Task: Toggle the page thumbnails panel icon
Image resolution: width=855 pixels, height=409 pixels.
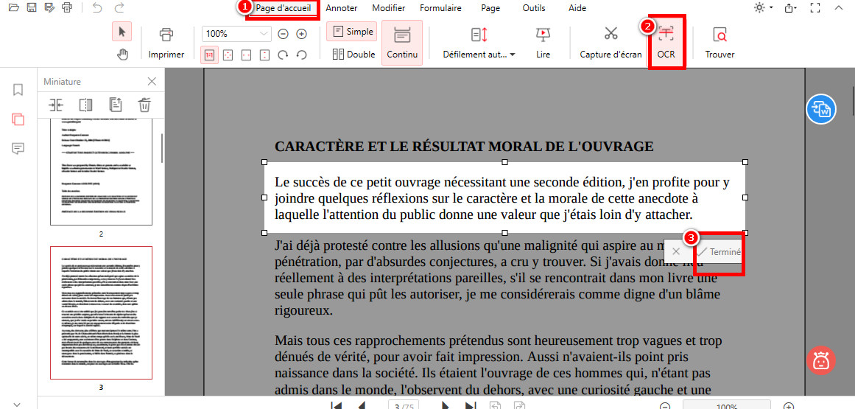Action: click(x=18, y=119)
